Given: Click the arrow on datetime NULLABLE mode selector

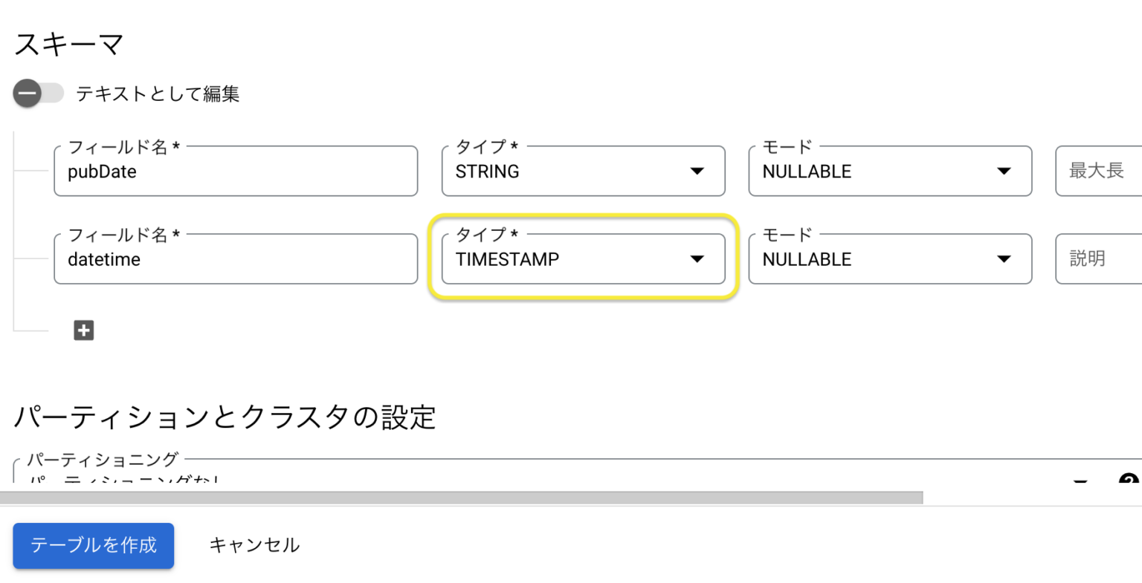Looking at the screenshot, I should (x=1004, y=259).
